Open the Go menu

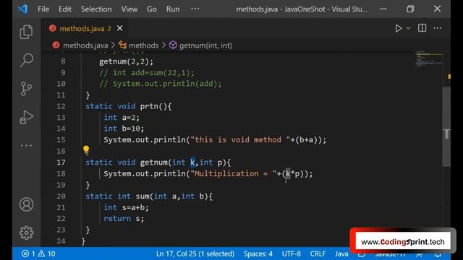pos(152,9)
